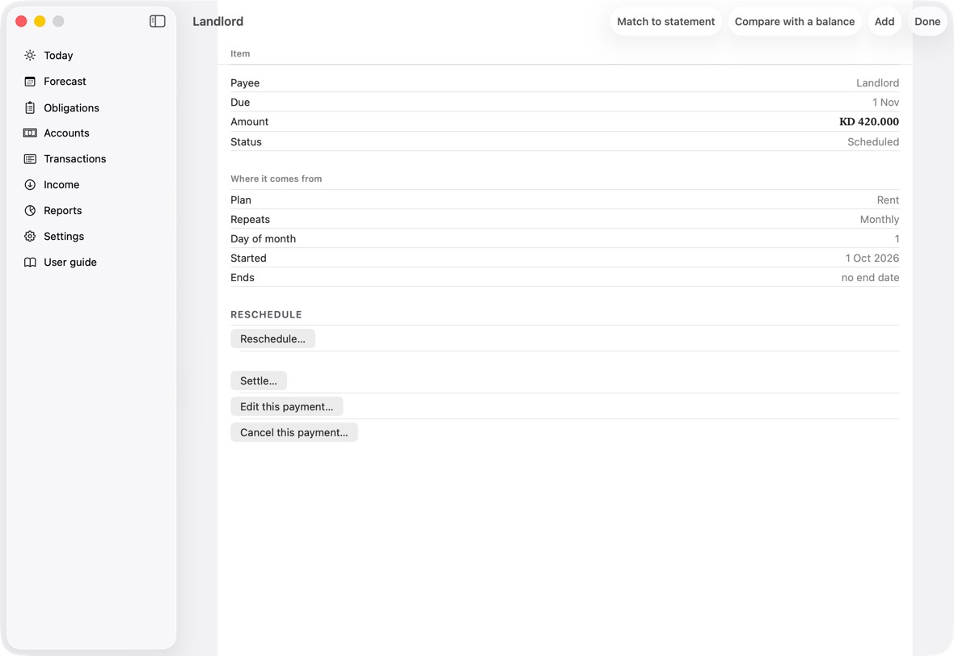Click the User guide book icon
The width and height of the screenshot is (954, 656).
pos(30,262)
